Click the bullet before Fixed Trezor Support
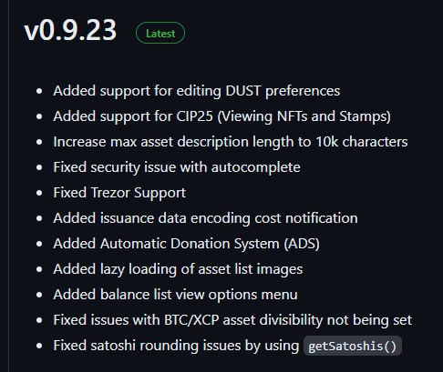This screenshot has width=443, height=372. pos(39,193)
